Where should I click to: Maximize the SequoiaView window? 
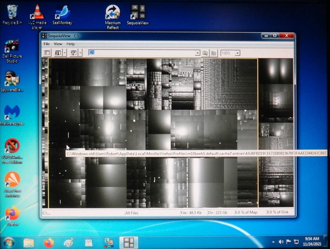coord(275,36)
